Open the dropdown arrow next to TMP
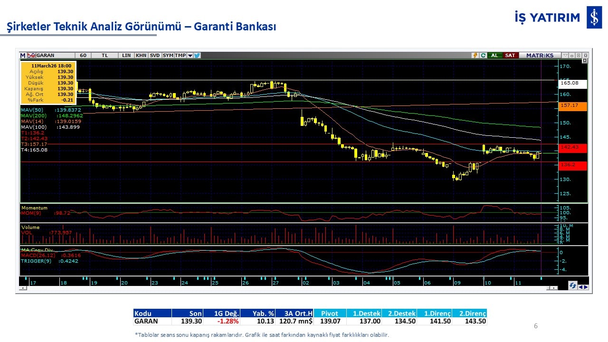 pos(190,56)
